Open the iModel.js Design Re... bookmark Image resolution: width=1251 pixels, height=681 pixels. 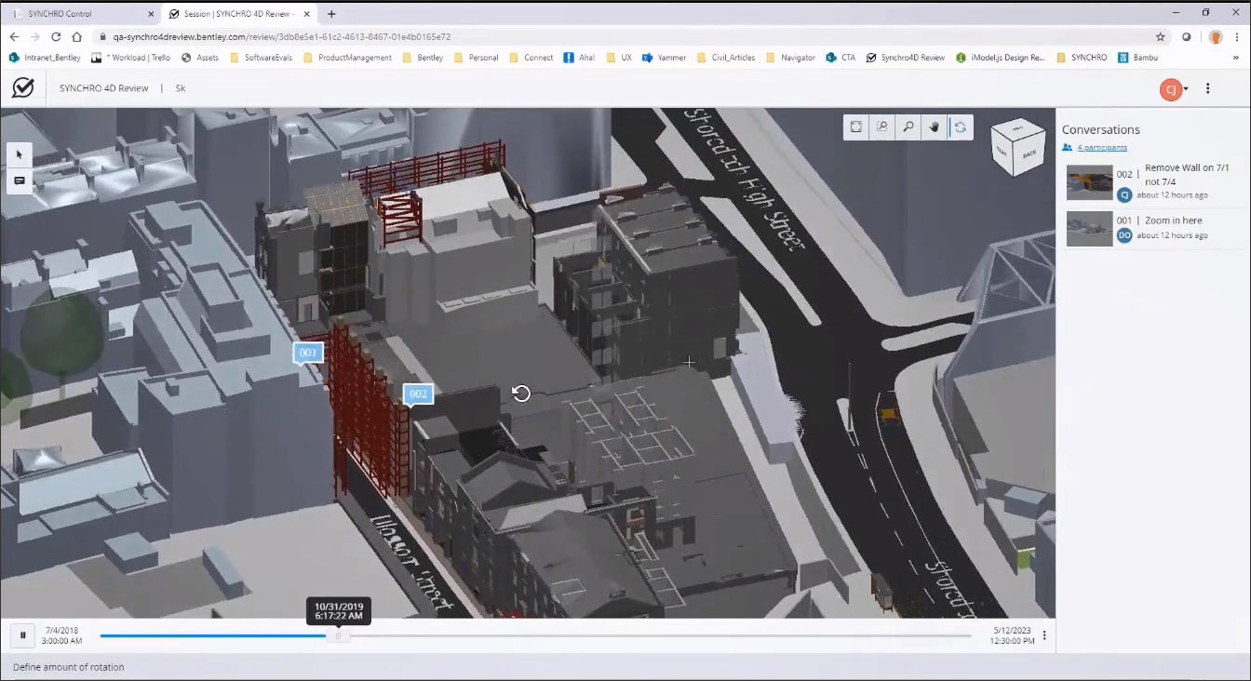tap(1001, 58)
